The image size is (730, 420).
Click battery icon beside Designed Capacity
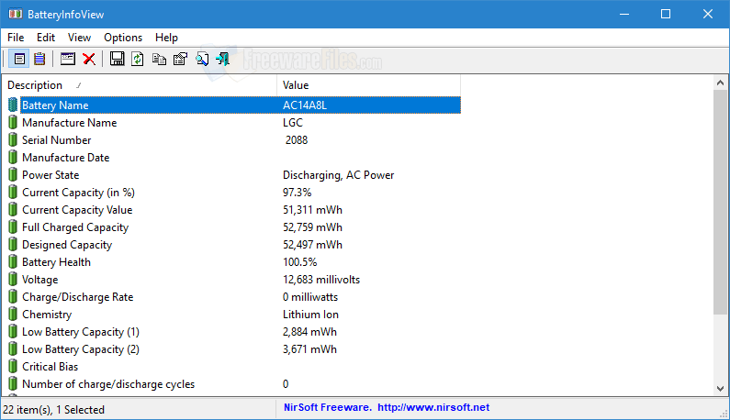pos(13,245)
